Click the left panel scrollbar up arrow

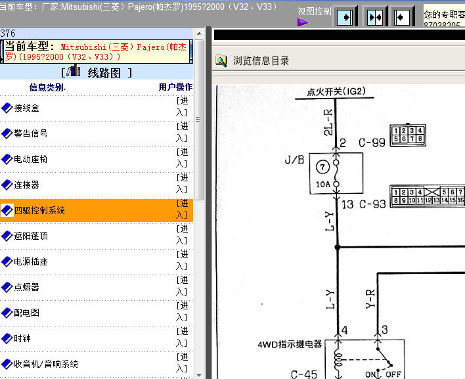[199, 33]
